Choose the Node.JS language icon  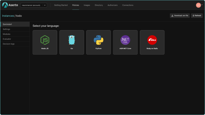pos(45,40)
